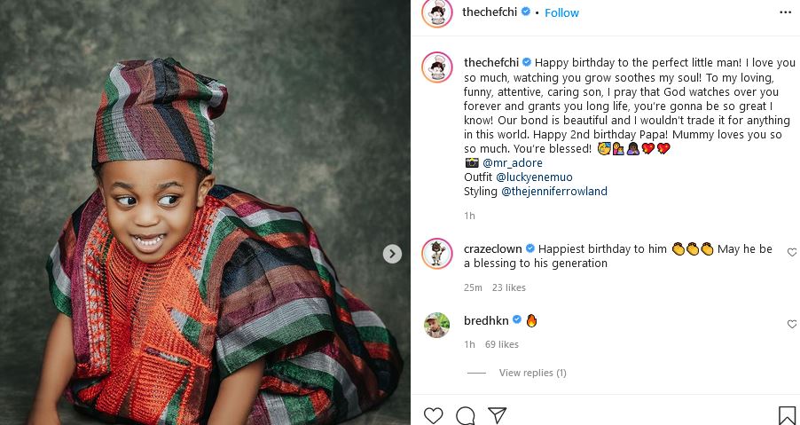Visit the @mr_adore mention
The width and height of the screenshot is (800, 425).
[513, 163]
